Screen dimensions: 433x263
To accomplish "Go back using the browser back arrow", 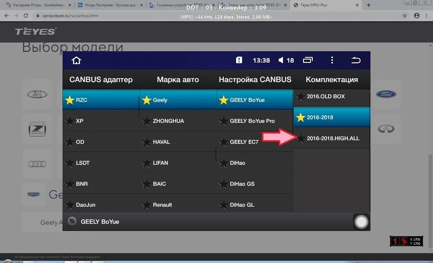I will click(7, 16).
